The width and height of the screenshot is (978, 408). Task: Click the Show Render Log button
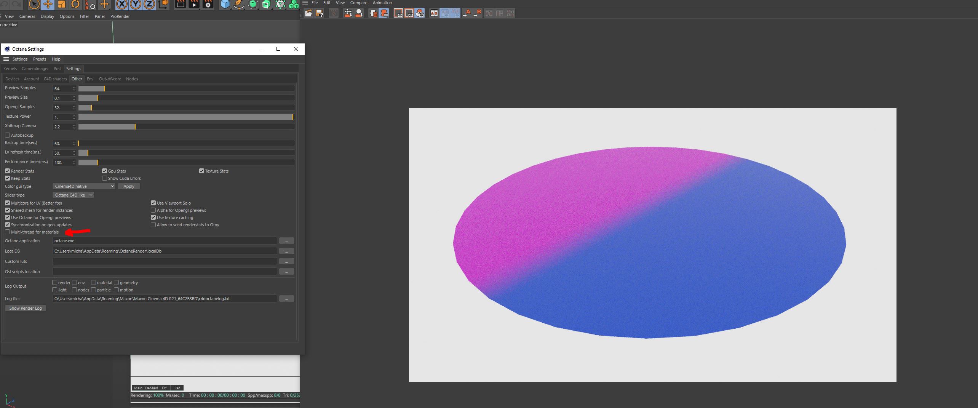[x=26, y=308]
